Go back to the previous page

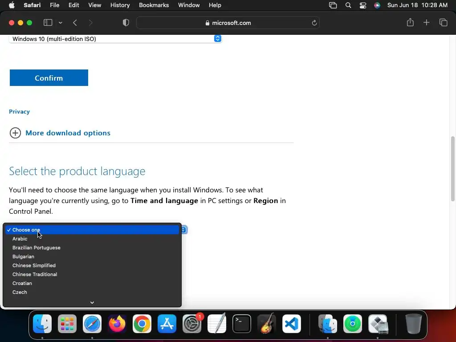pos(75,23)
